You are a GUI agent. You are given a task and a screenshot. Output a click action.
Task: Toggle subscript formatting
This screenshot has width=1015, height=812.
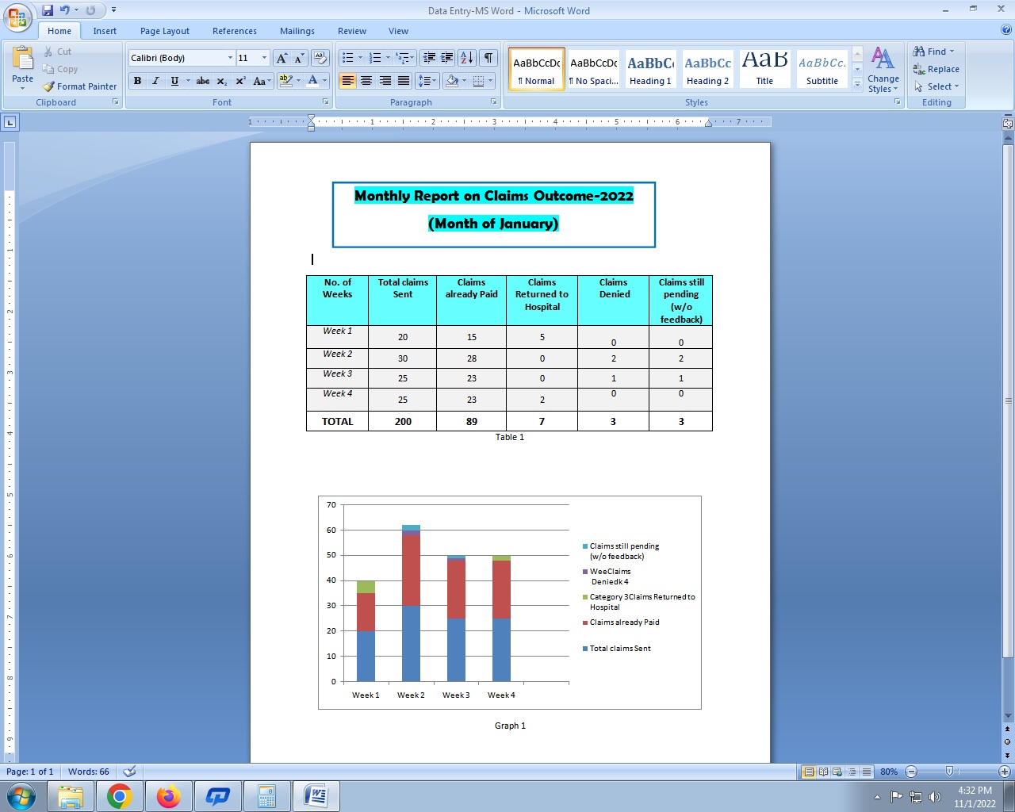(x=222, y=81)
